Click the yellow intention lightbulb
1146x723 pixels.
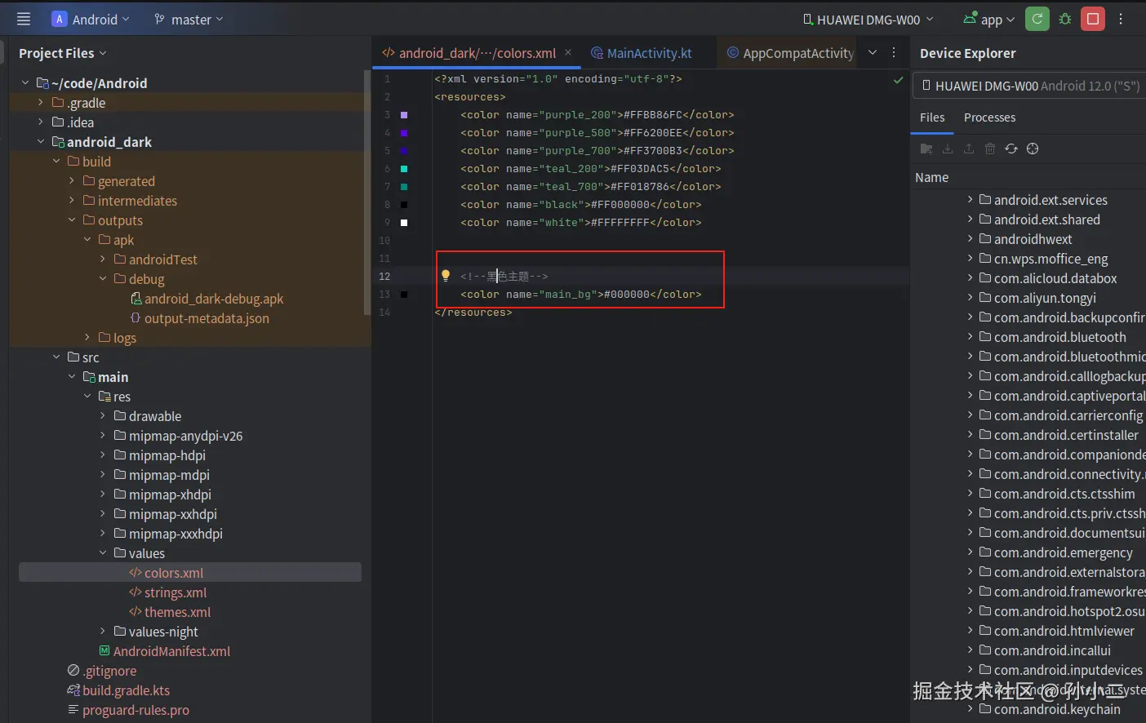446,276
